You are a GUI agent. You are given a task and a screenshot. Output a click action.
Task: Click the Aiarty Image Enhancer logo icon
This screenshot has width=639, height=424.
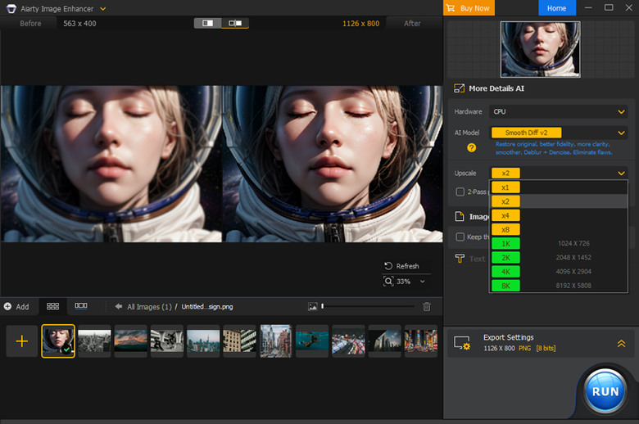pyautogui.click(x=11, y=8)
